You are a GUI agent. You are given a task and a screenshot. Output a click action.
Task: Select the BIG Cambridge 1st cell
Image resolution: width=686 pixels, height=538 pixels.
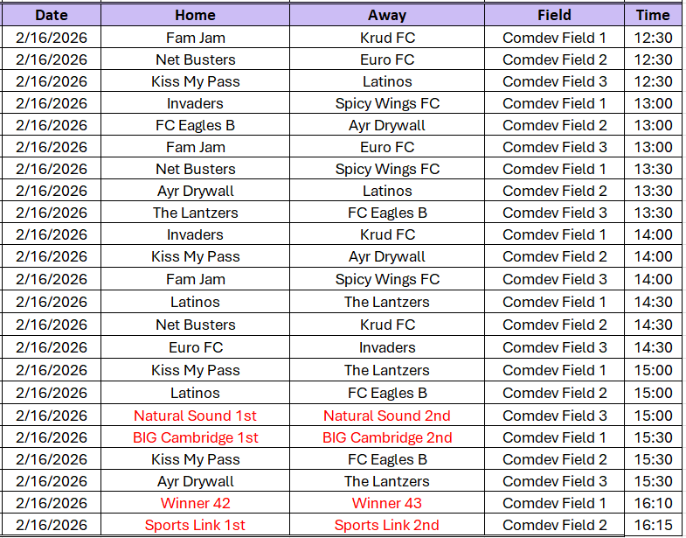pos(195,437)
